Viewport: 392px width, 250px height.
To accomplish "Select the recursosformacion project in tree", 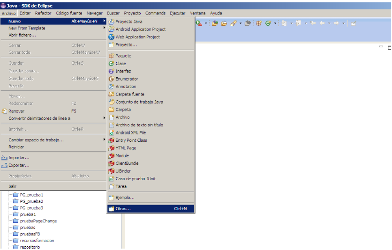I will pos(37,241).
